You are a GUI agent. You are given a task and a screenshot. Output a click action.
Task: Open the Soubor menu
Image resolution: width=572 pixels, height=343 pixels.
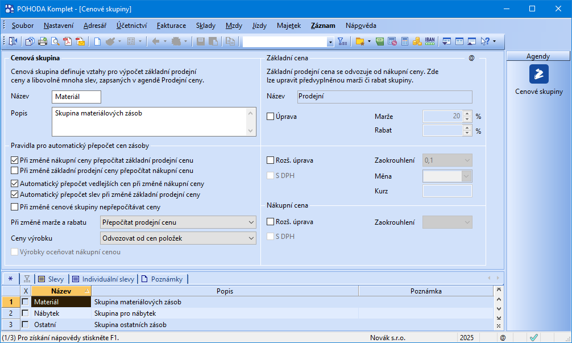(x=23, y=26)
